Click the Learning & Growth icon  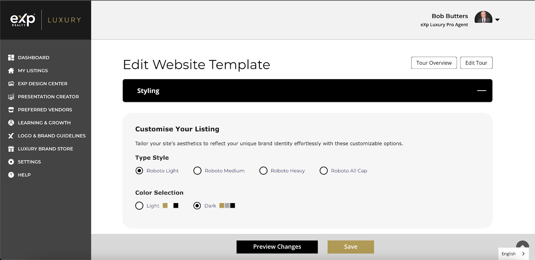11,123
